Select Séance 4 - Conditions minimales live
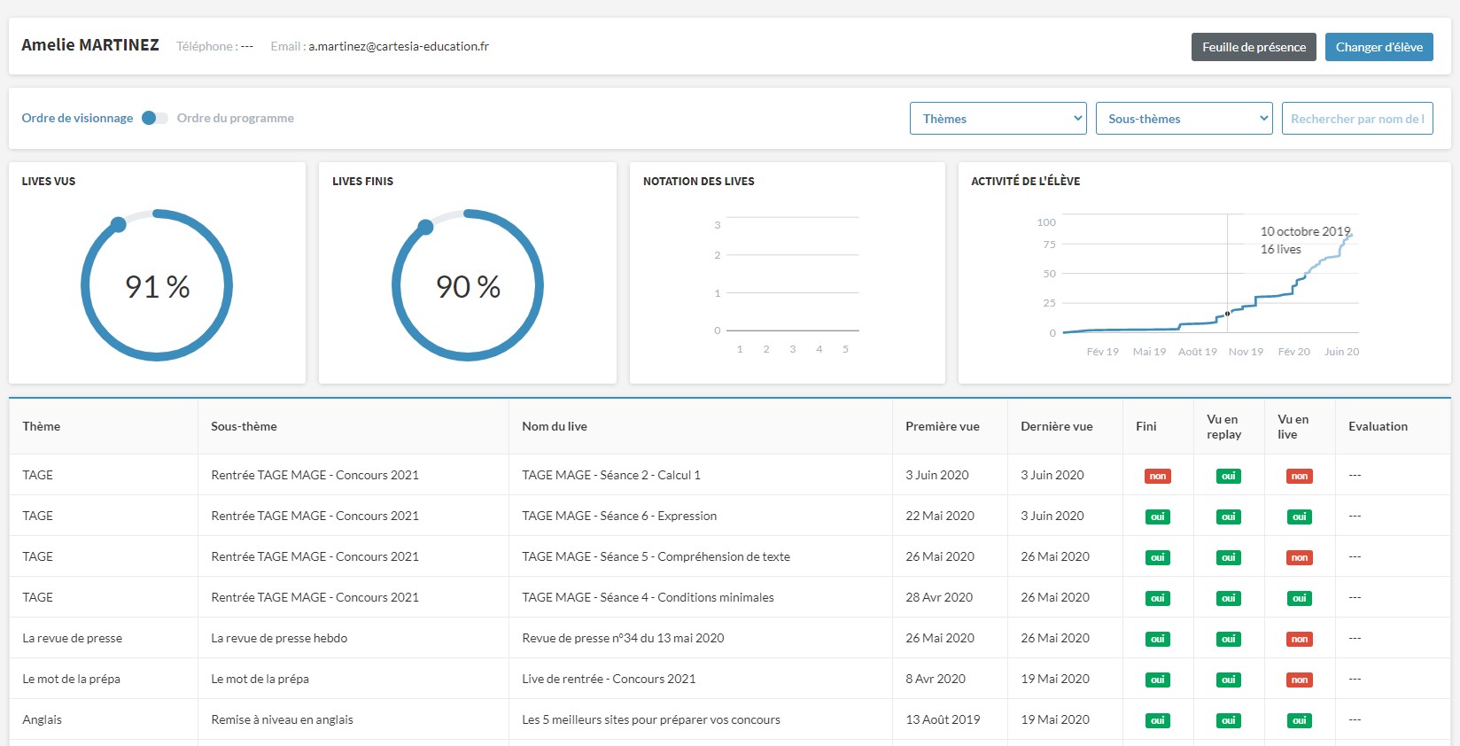This screenshot has height=746, width=1460. click(648, 597)
